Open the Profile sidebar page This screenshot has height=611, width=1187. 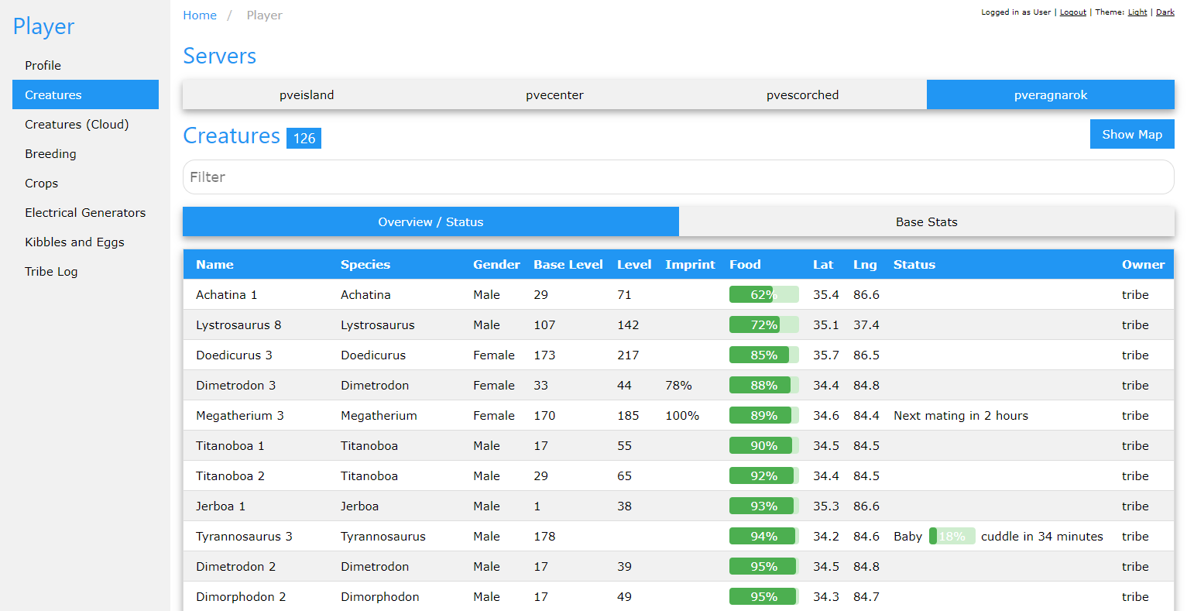(43, 66)
